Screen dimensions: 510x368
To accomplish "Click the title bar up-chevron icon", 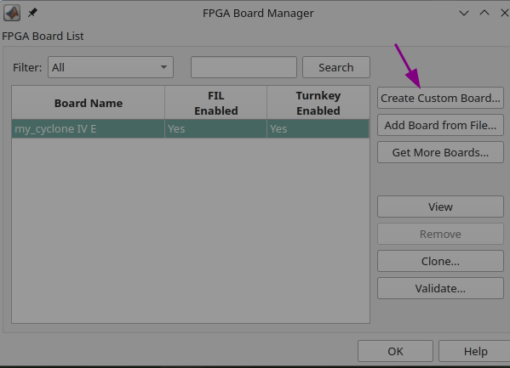I will pyautogui.click(x=484, y=13).
